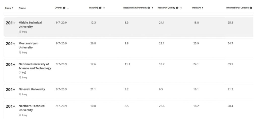Sort table by Rank arrows
Viewport: 258px width, 121px height.
(13, 8)
